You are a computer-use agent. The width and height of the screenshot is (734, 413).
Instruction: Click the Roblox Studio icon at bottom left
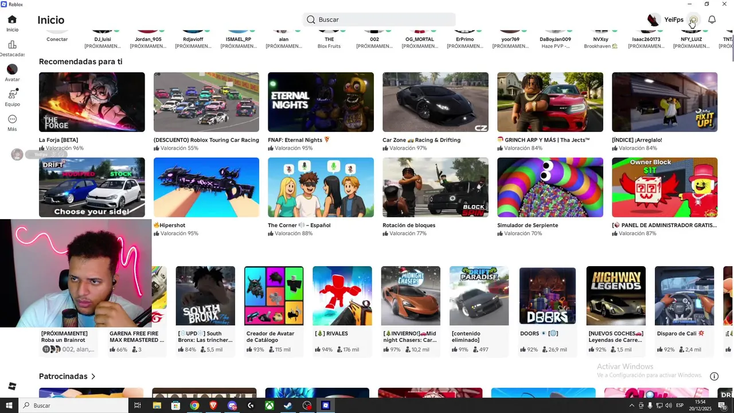tap(12, 387)
